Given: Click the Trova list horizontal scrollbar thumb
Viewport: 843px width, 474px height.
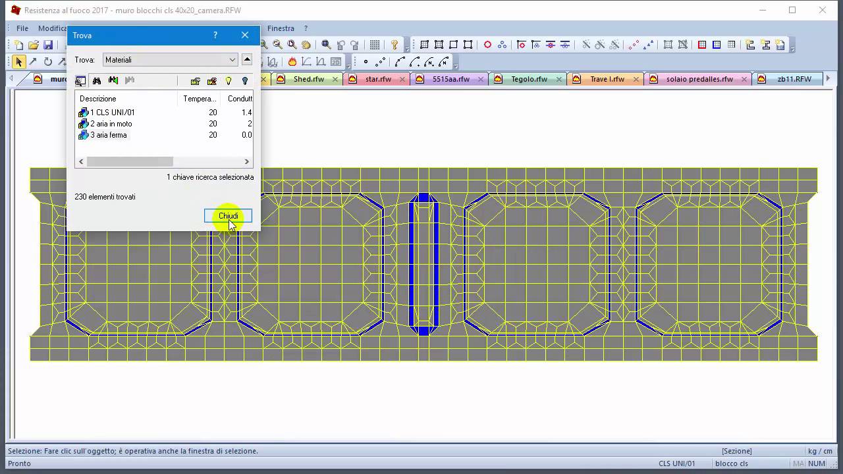Looking at the screenshot, I should click(x=130, y=161).
